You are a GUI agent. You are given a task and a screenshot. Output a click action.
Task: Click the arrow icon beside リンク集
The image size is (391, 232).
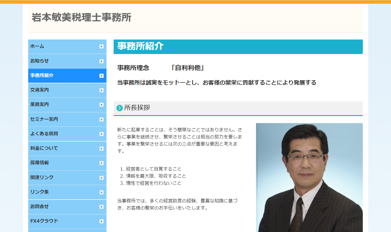click(x=102, y=192)
